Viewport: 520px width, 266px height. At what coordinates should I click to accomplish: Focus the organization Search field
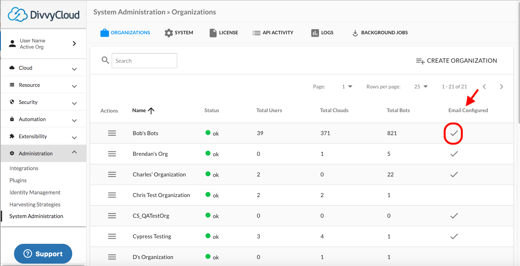[x=144, y=61]
